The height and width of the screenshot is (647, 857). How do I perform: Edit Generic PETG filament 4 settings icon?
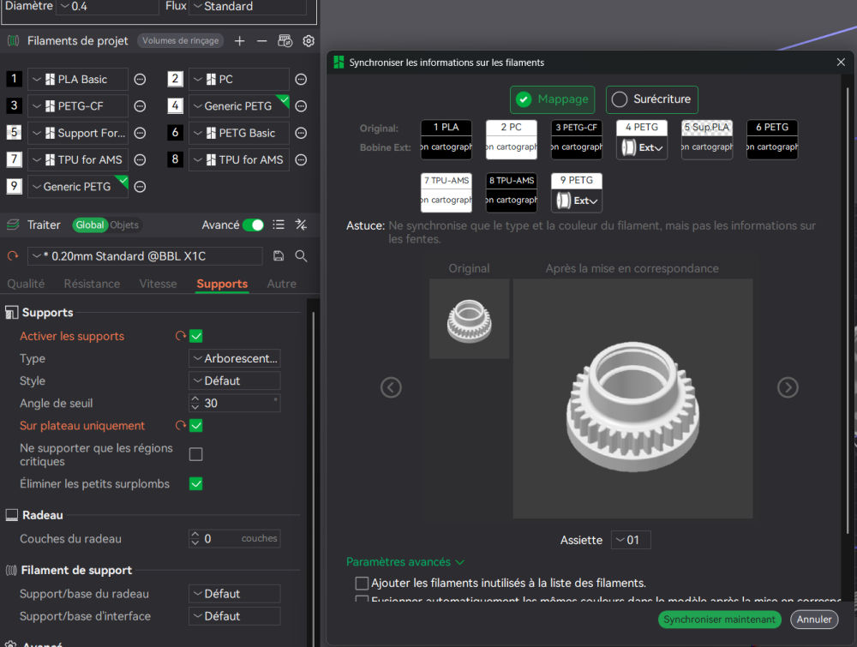tap(301, 106)
